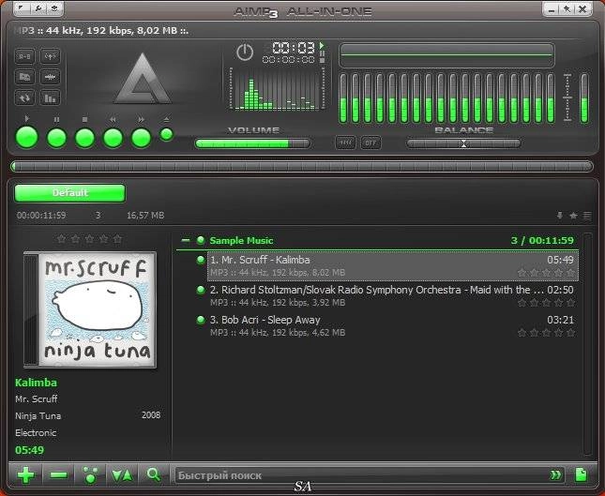Click the radio antenna icon button

(x=50, y=56)
